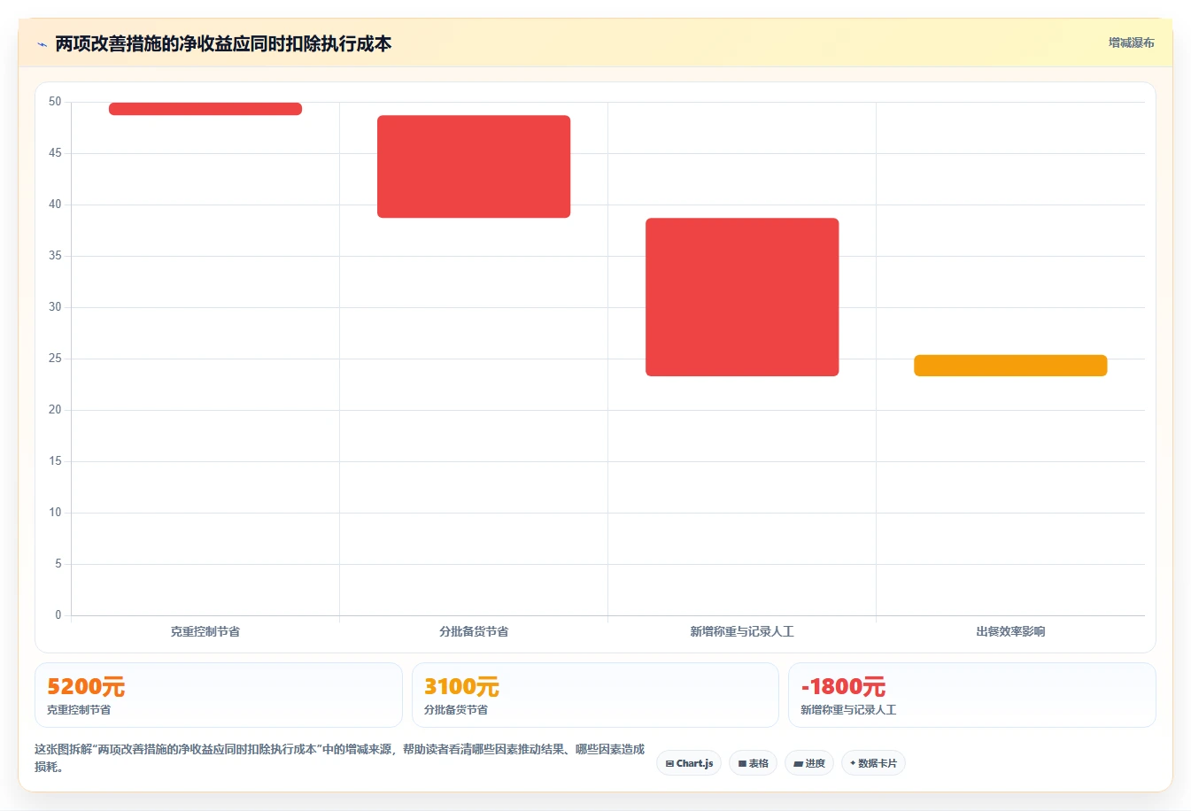This screenshot has width=1191, height=811.
Task: Open the 3100元 分批备货节省 card
Action: pyautogui.click(x=595, y=695)
